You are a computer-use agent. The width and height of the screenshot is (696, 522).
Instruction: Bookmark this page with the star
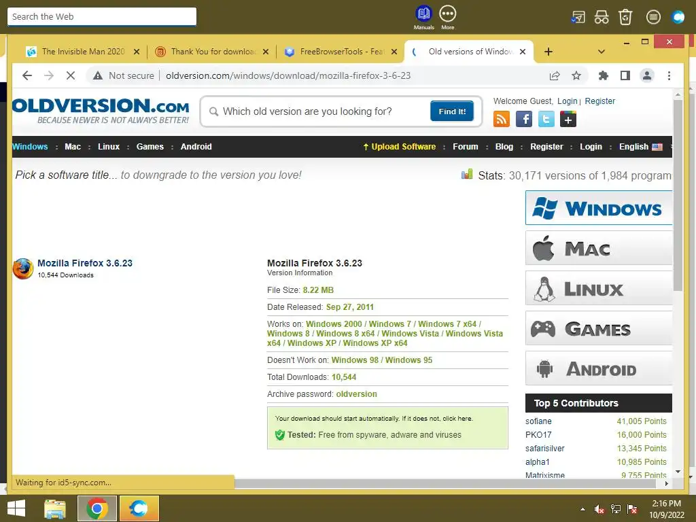pyautogui.click(x=576, y=75)
